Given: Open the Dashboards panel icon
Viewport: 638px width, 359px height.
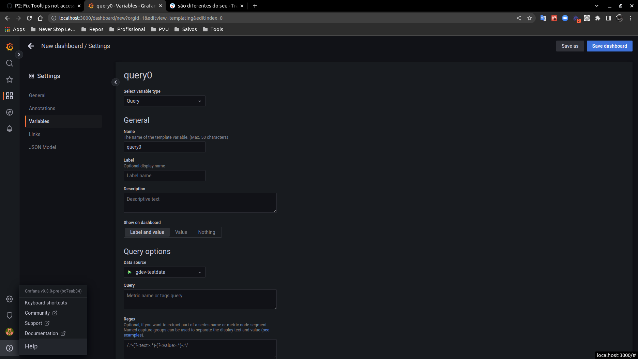Looking at the screenshot, I should pyautogui.click(x=10, y=96).
